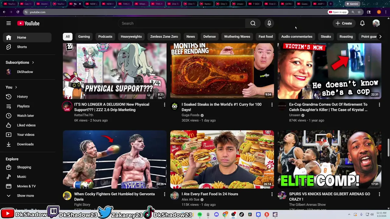Open Movies & TV under Explore
The image size is (390, 219).
click(x=27, y=186)
